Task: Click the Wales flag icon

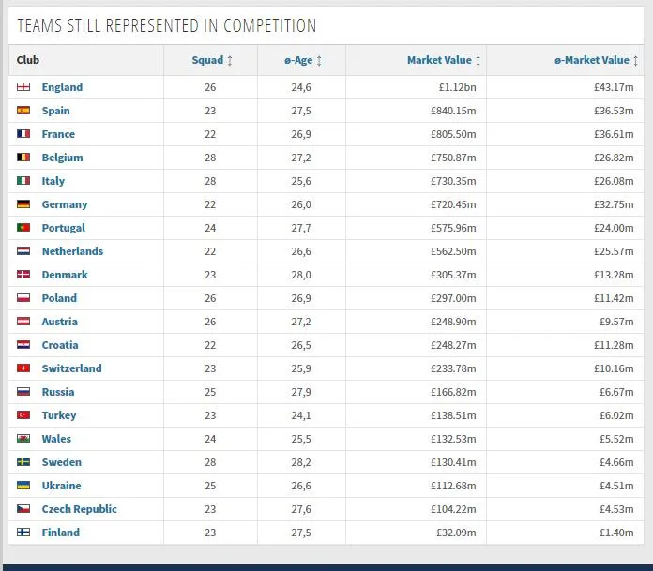Action: (23, 439)
